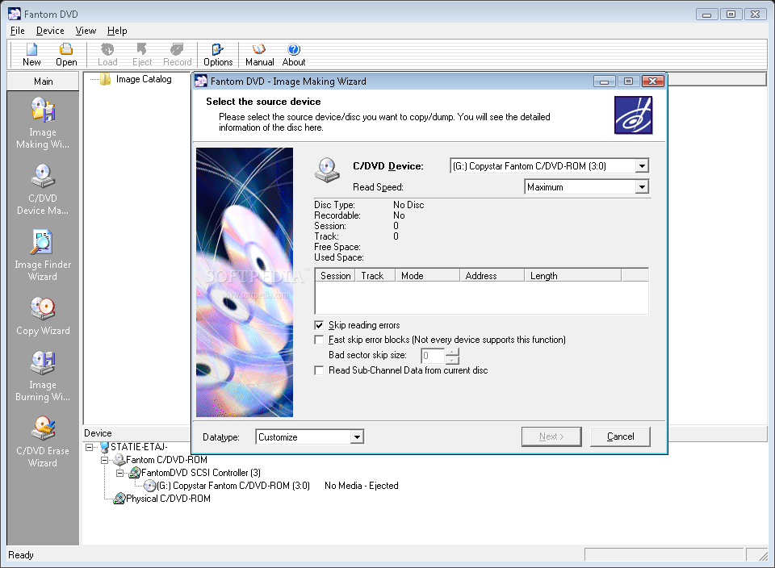775x568 pixels.
Task: Click the Address column header
Action: 492,276
